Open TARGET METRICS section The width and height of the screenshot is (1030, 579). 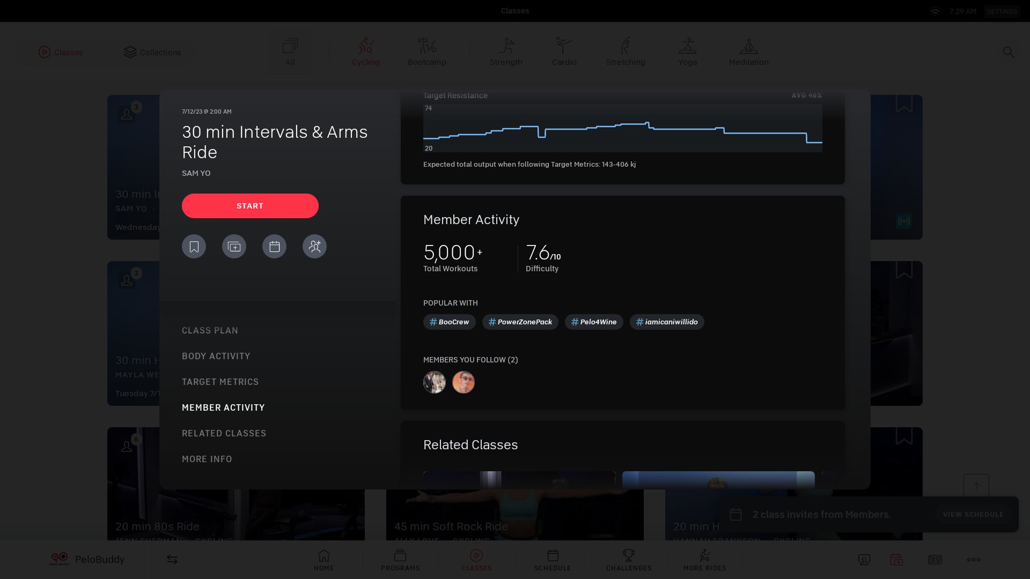tap(220, 382)
